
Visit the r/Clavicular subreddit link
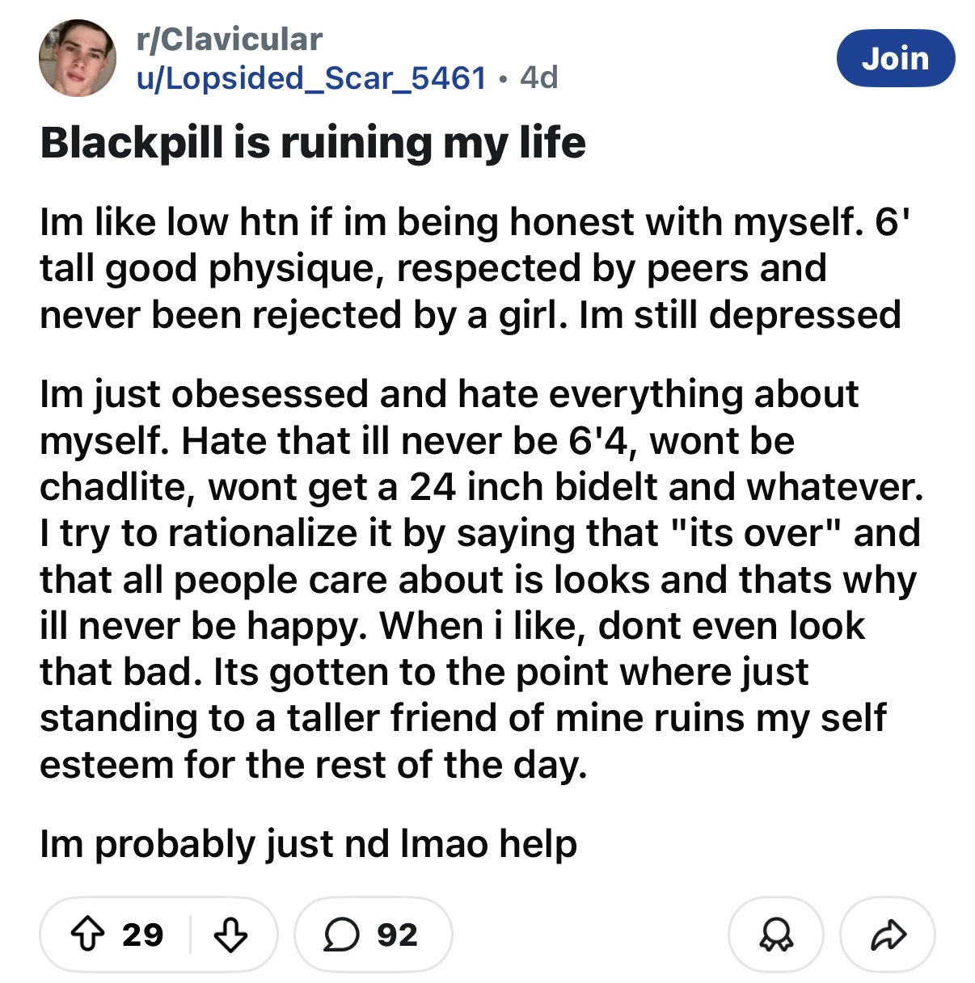(230, 39)
